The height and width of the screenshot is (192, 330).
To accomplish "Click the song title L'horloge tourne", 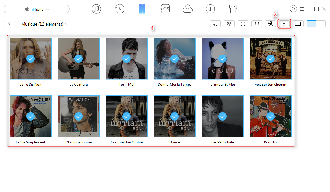I will point(79,142).
